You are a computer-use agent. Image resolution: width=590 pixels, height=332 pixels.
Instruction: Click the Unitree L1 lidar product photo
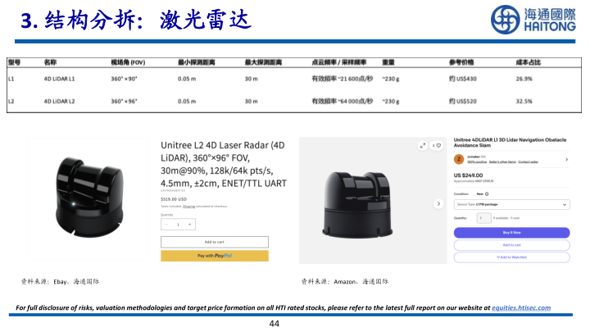click(x=373, y=200)
